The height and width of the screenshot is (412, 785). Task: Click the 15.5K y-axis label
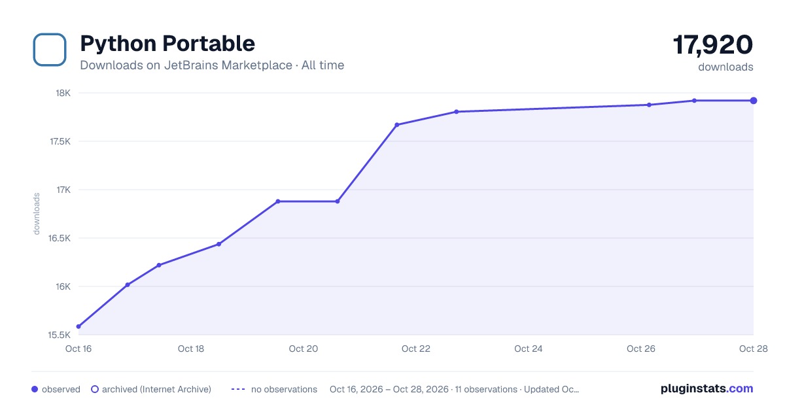[x=60, y=335]
